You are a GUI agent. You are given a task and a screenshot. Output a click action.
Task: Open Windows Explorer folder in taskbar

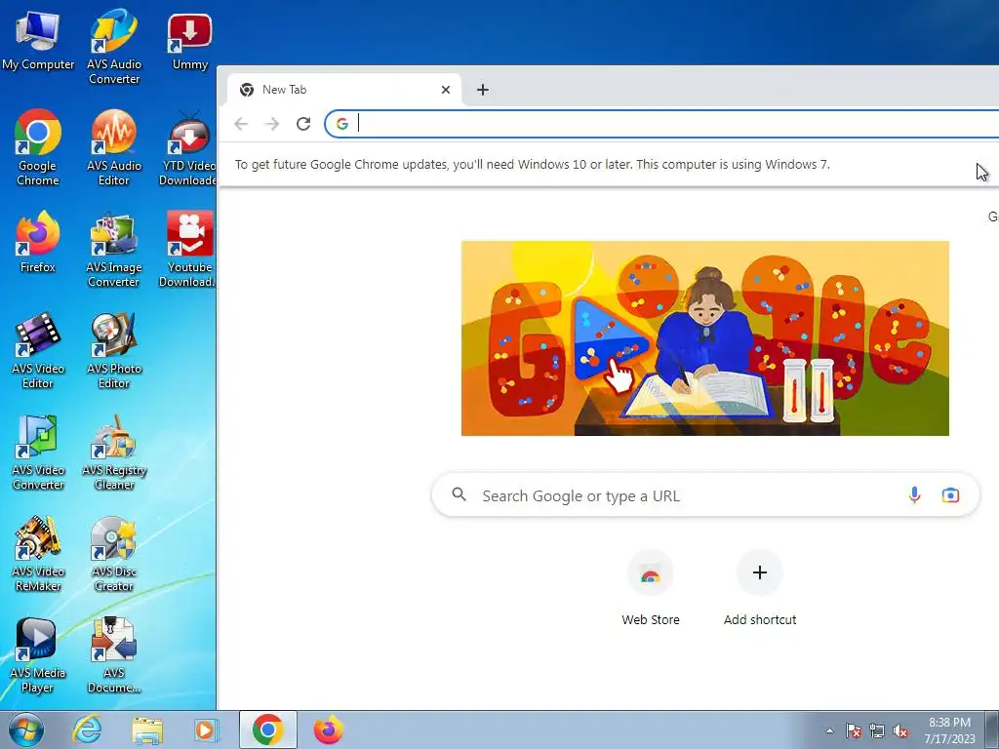147,729
